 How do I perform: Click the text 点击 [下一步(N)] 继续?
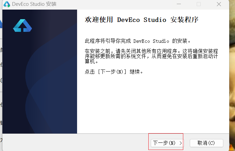click(114, 72)
